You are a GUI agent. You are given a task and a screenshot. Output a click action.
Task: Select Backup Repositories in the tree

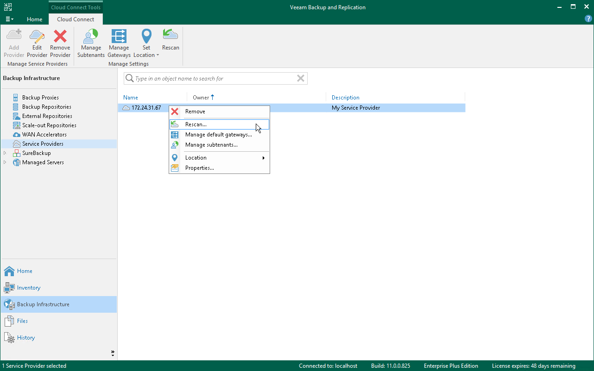(47, 107)
